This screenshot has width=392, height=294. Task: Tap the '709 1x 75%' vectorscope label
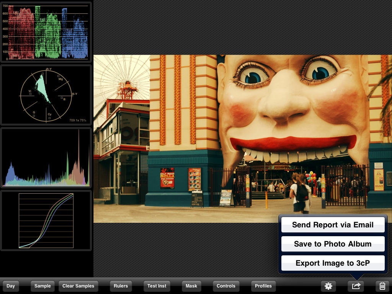click(78, 120)
